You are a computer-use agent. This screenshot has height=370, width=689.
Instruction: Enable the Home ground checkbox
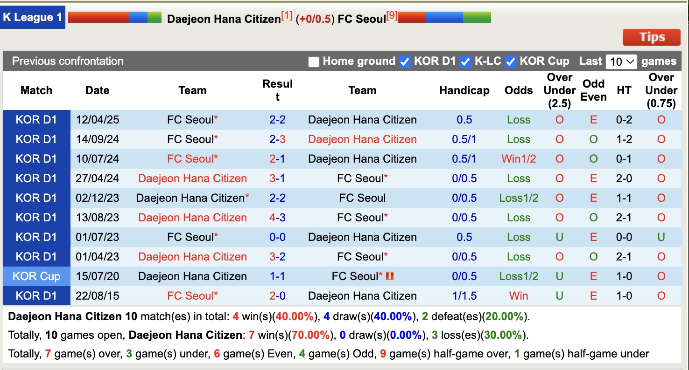click(x=313, y=61)
